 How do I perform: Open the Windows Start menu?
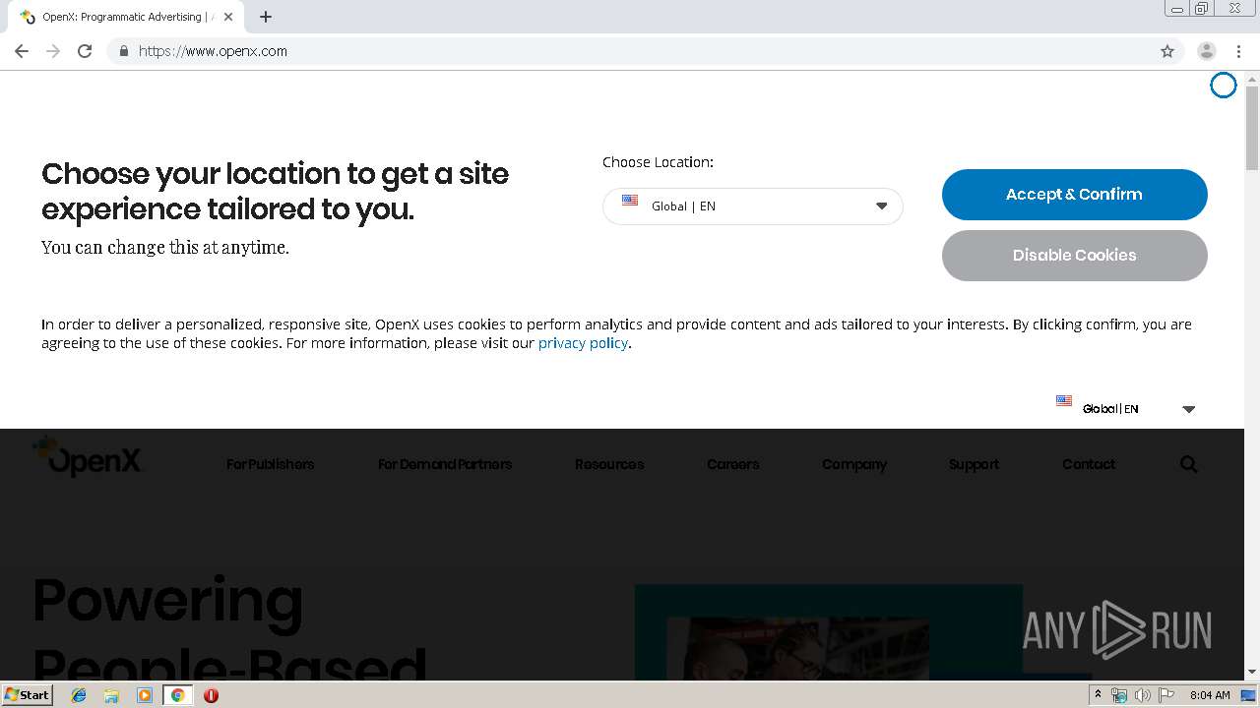[x=27, y=695]
